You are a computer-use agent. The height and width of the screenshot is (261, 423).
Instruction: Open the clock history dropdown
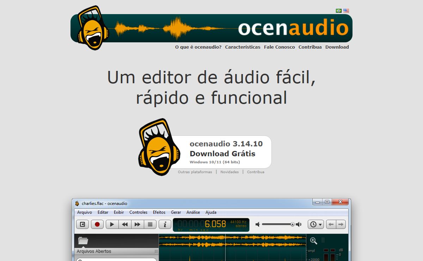[315, 224]
